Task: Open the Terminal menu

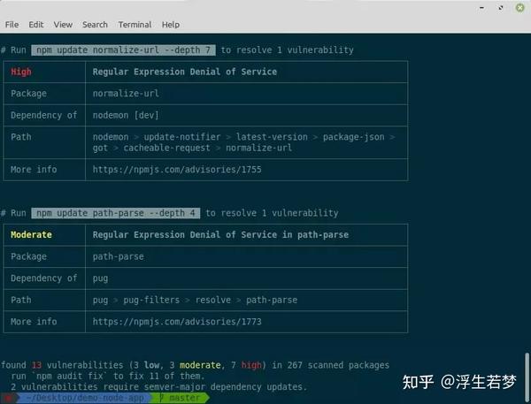Action: [135, 25]
